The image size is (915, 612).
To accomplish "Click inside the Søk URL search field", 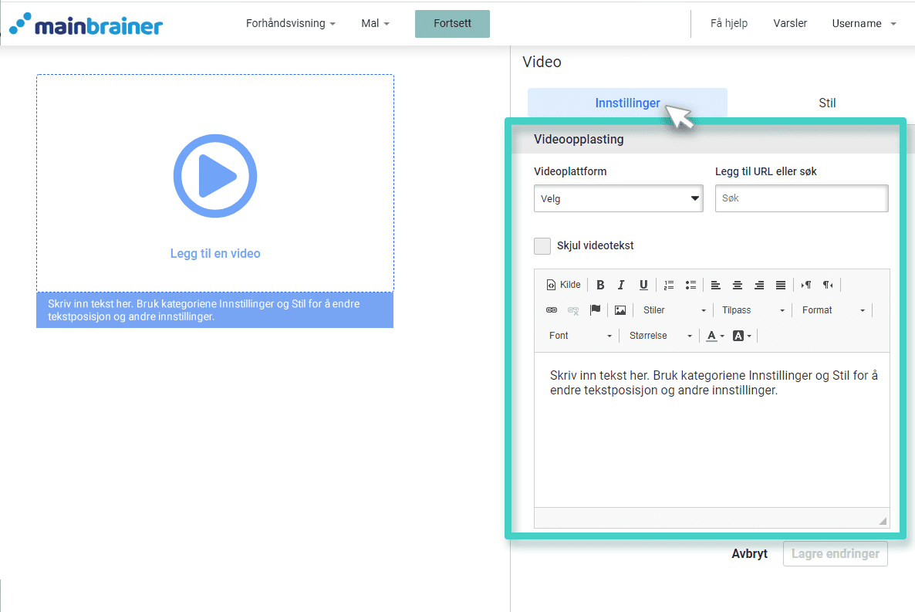I will coord(801,198).
